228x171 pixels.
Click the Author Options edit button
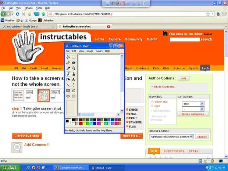[184, 78]
